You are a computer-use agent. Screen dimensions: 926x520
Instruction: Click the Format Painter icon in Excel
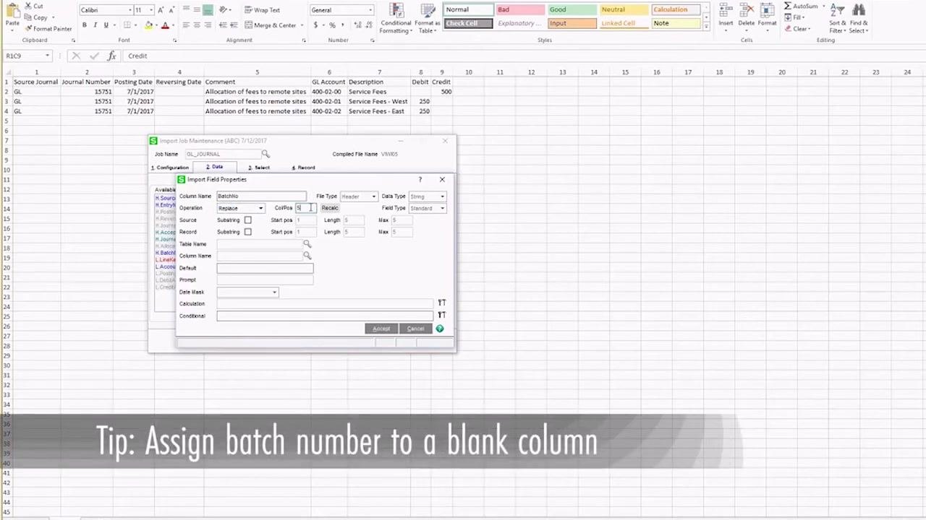coord(29,29)
